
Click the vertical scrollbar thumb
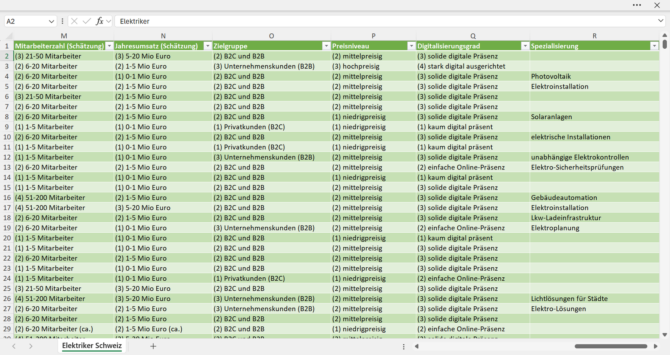(x=665, y=44)
